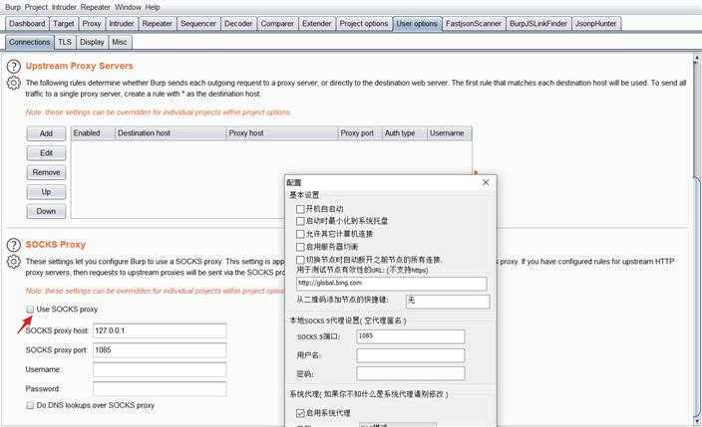Select the Connections sub-tab
702x427 pixels.
coord(30,42)
